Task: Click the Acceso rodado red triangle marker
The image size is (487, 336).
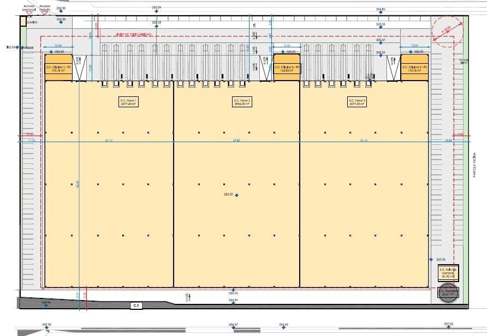Action: pyautogui.click(x=45, y=13)
